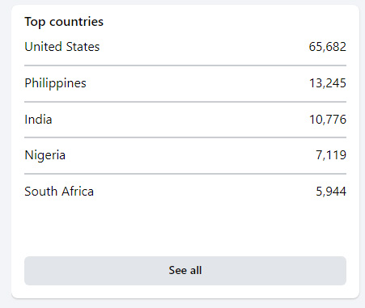This screenshot has height=308, width=365.
Task: Click divider line below United States row
Action: [185, 65]
